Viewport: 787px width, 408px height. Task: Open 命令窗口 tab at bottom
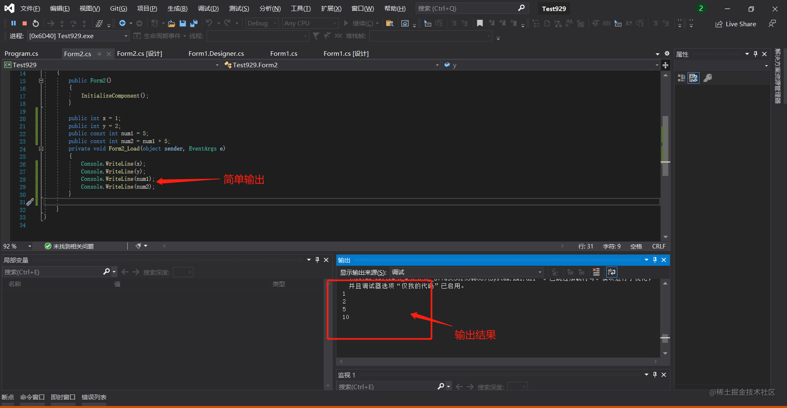click(32, 397)
